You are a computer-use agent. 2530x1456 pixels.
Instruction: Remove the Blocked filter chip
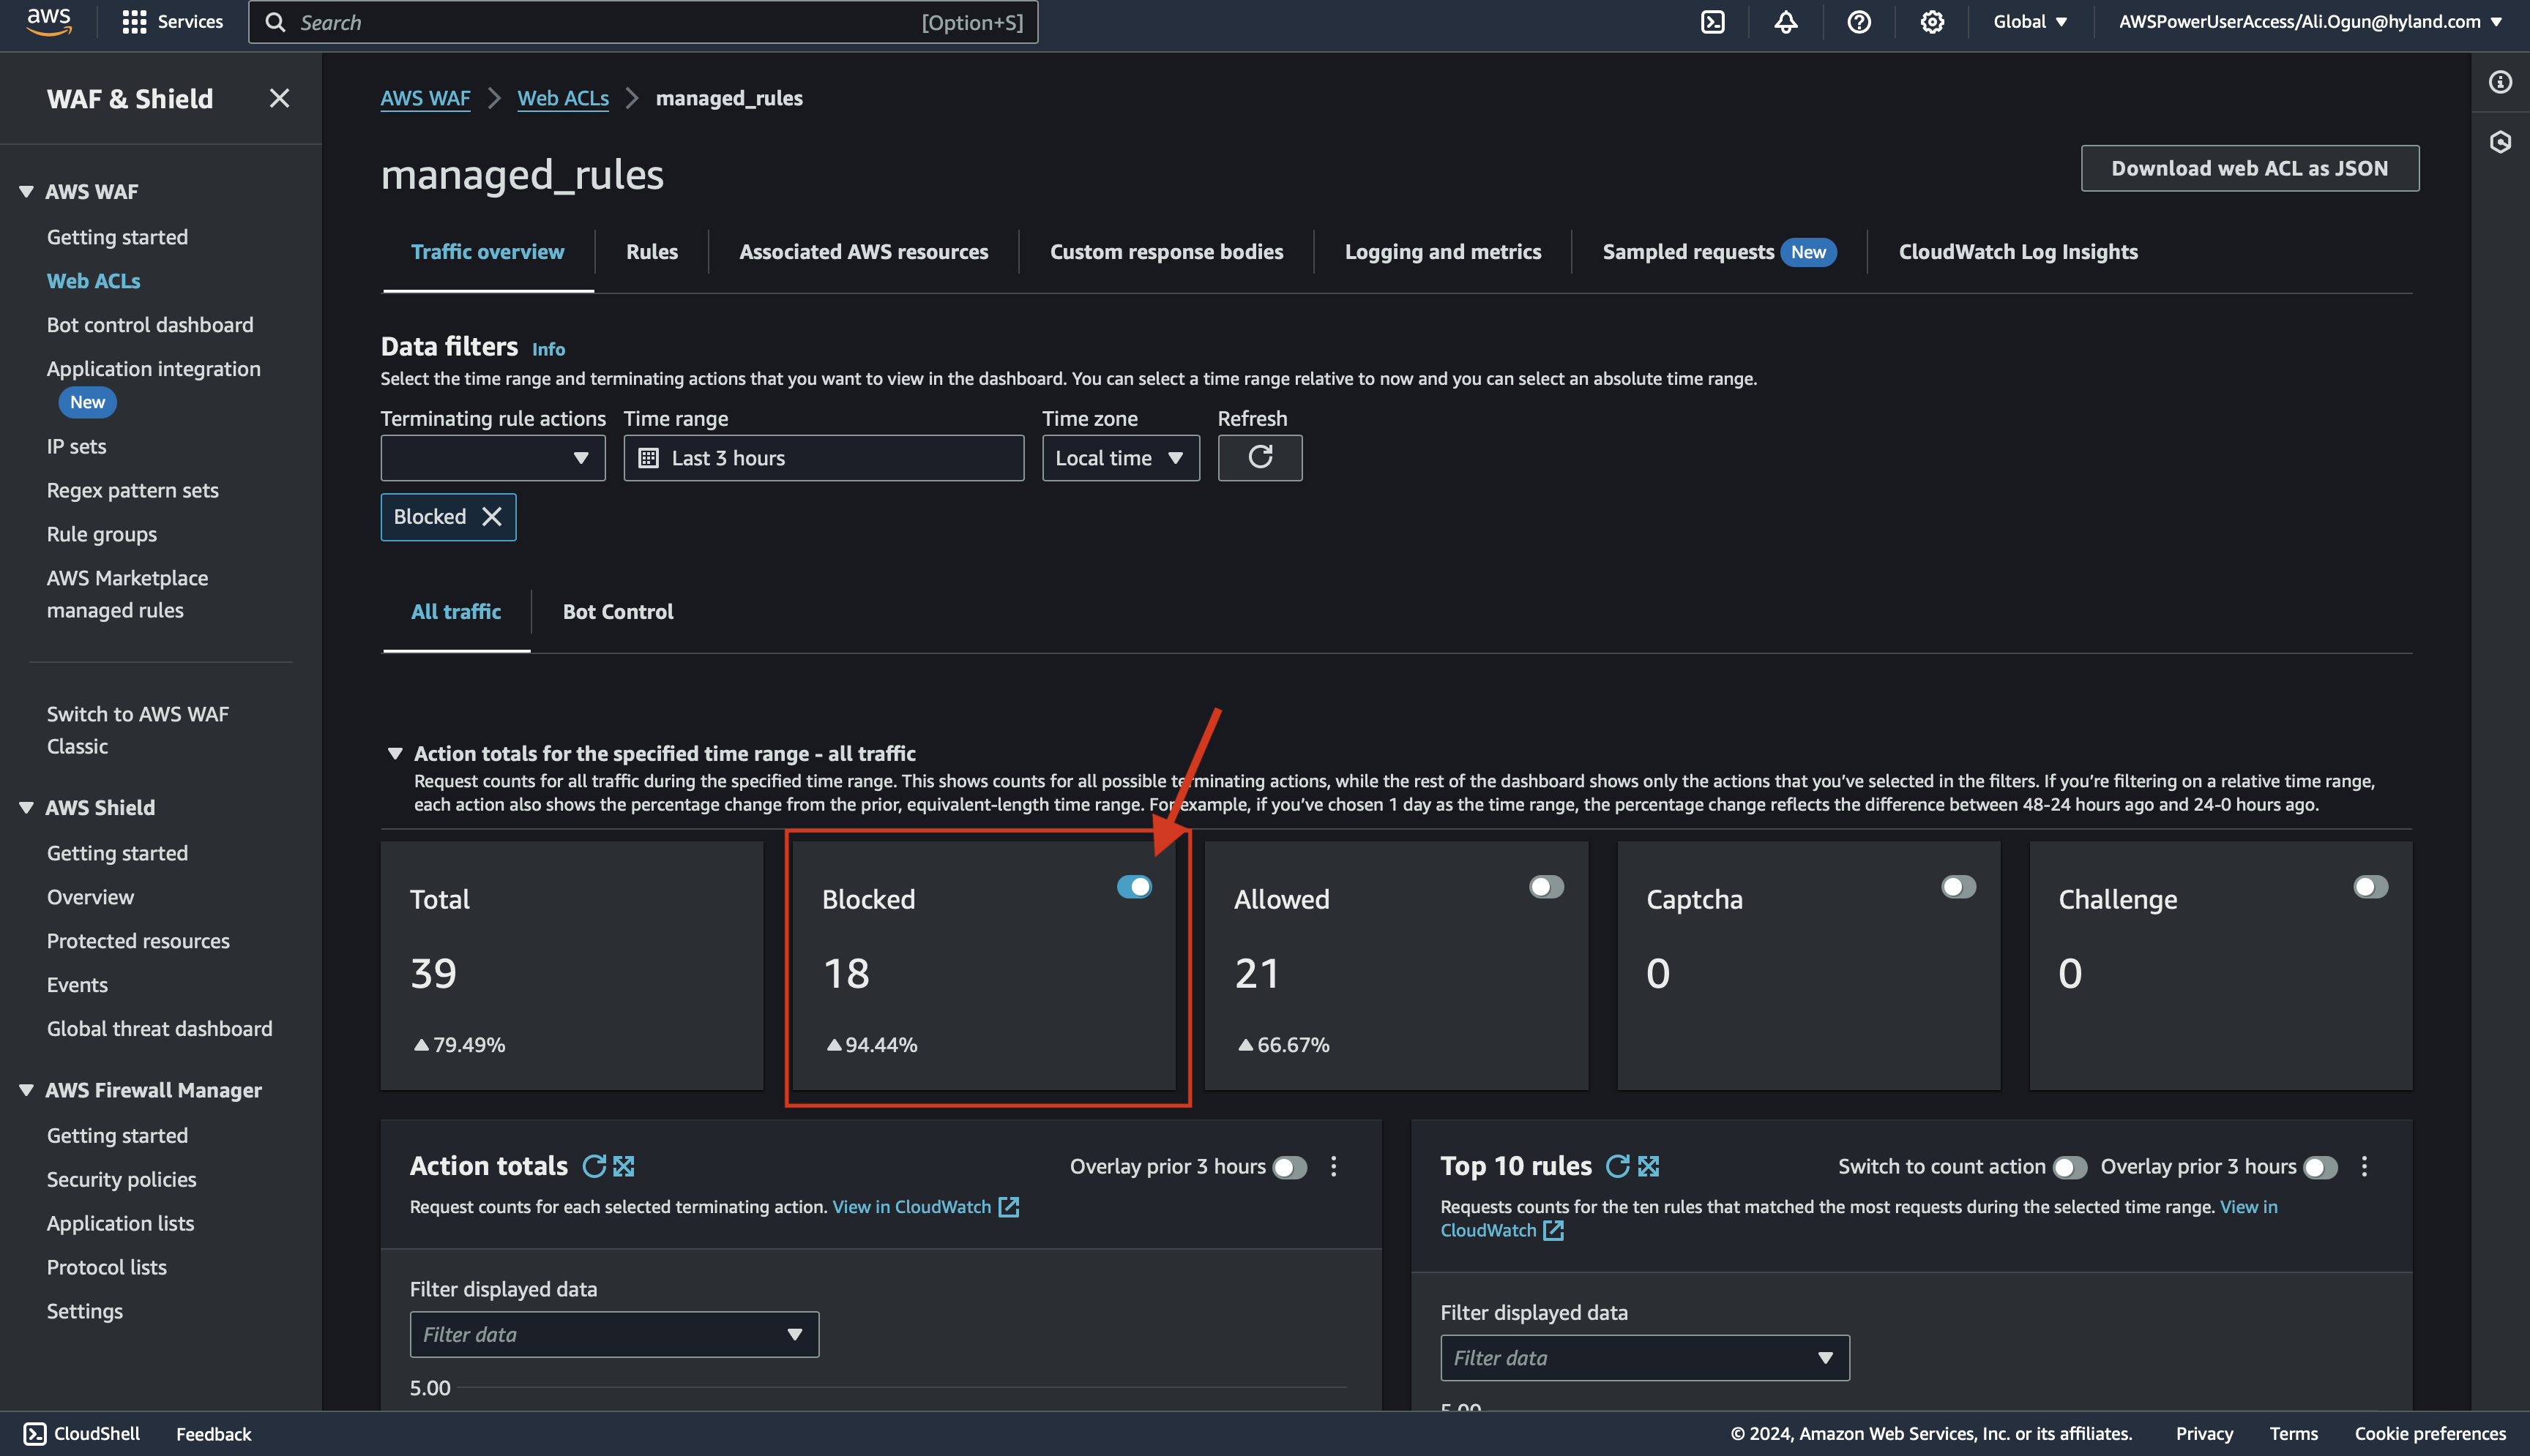click(x=491, y=517)
